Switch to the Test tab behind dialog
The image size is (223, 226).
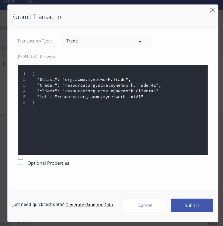pyautogui.click(x=30, y=1)
